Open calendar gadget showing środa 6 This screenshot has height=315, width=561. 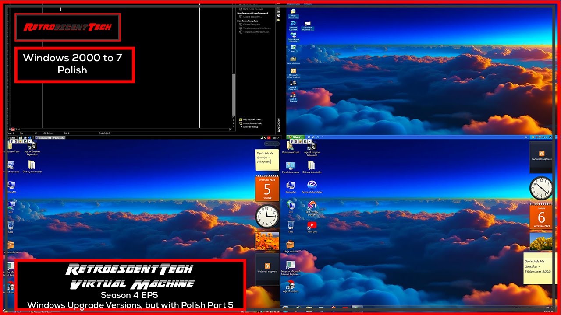pyautogui.click(x=541, y=216)
